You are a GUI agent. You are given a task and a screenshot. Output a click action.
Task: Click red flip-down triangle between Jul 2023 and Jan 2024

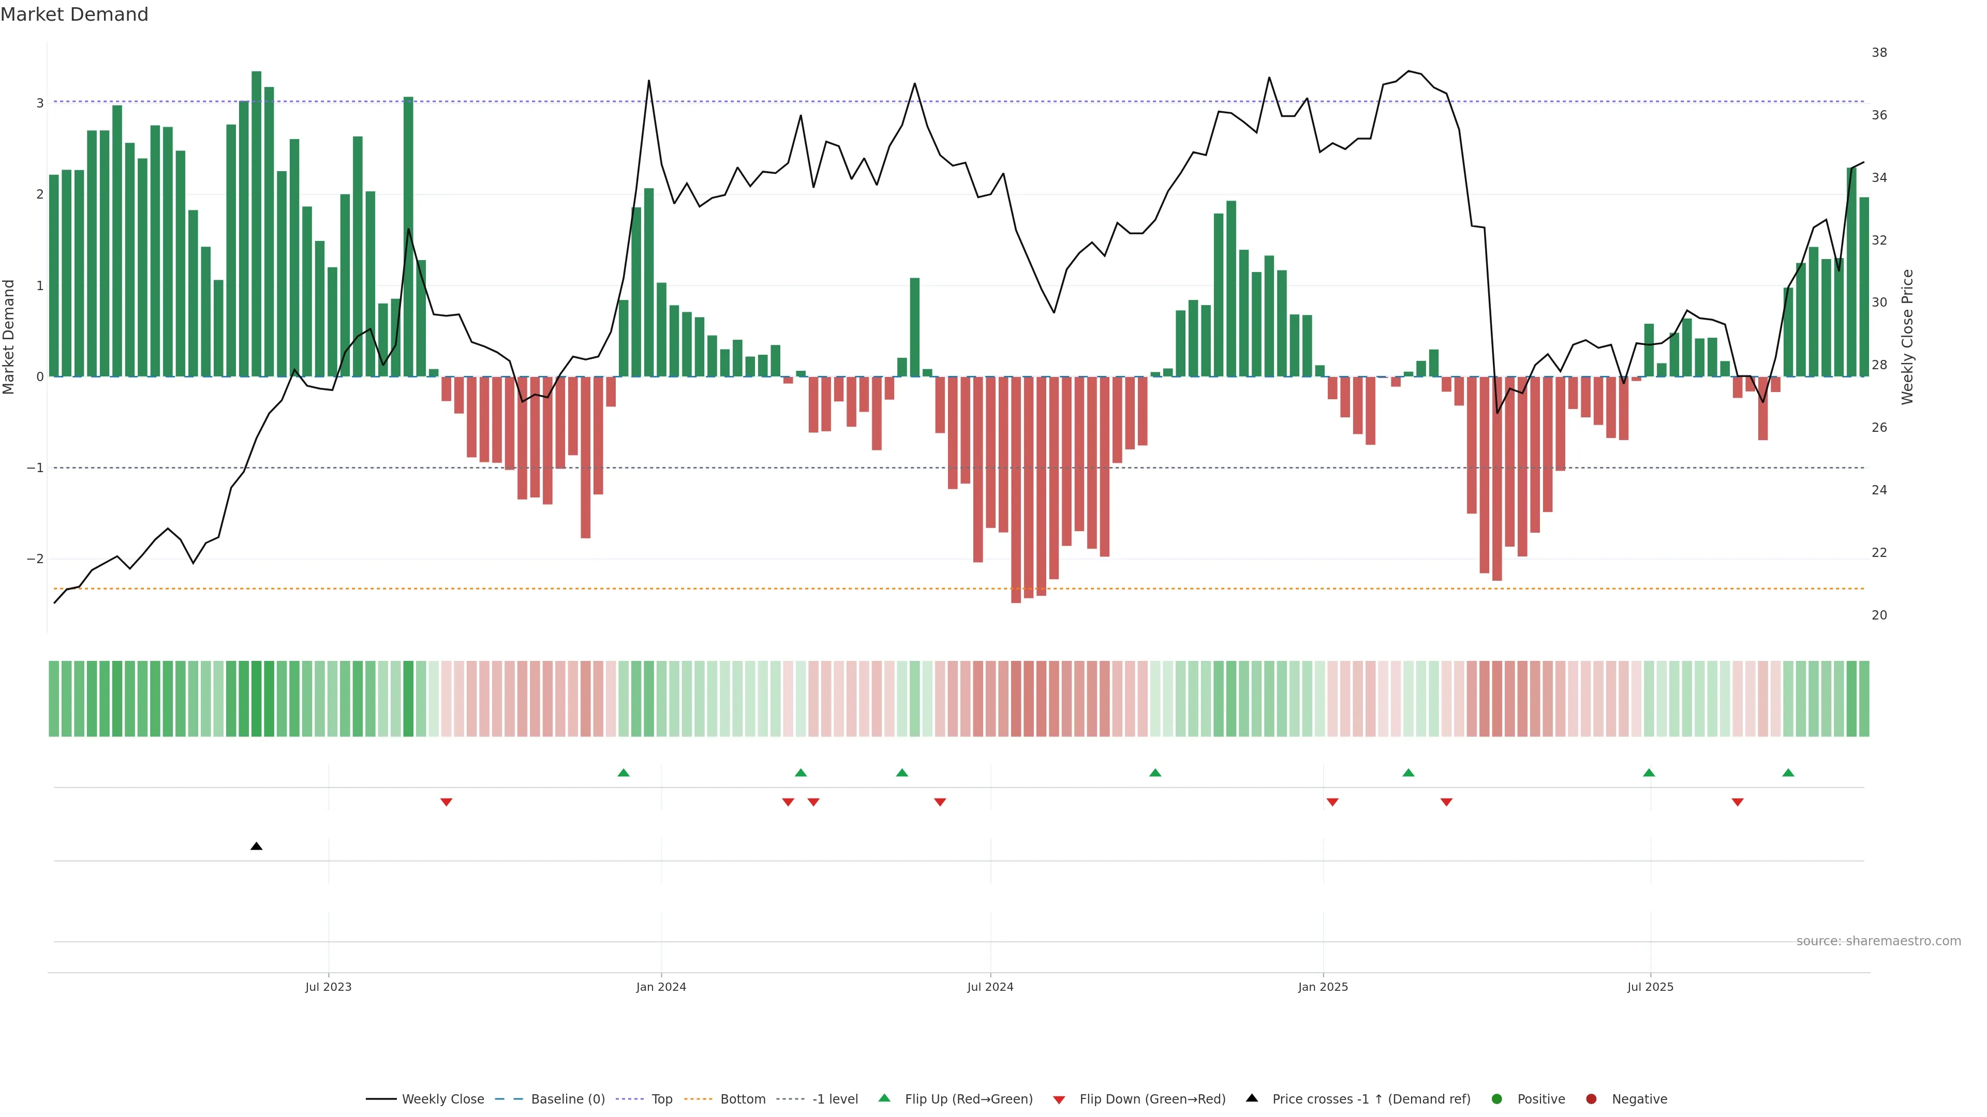coord(446,803)
